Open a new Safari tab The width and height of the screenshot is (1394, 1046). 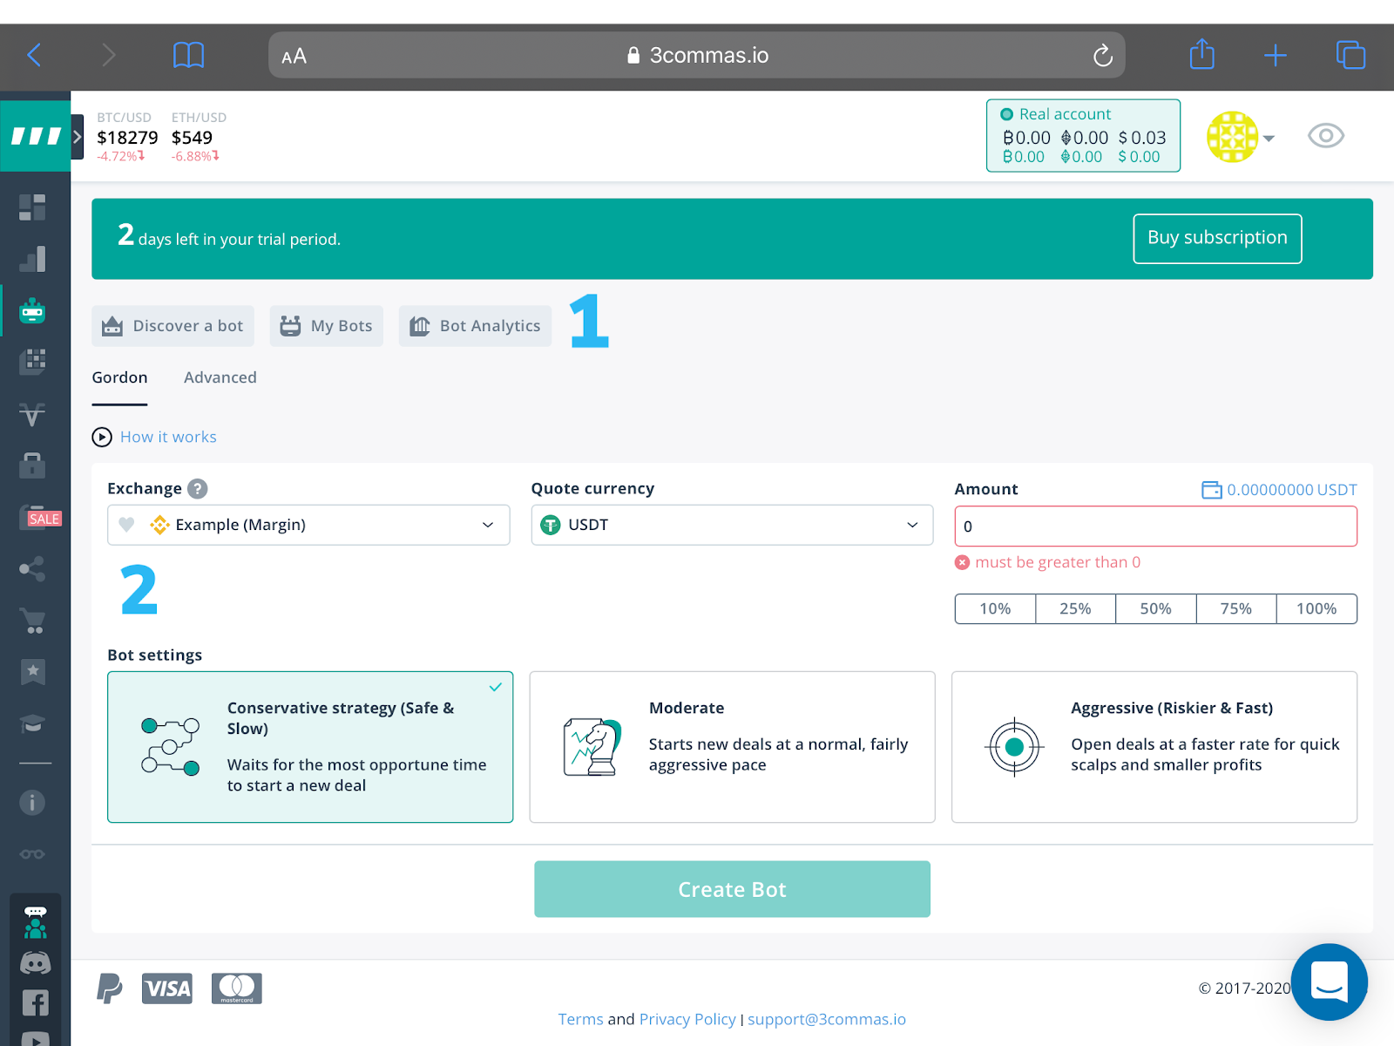[x=1276, y=56]
